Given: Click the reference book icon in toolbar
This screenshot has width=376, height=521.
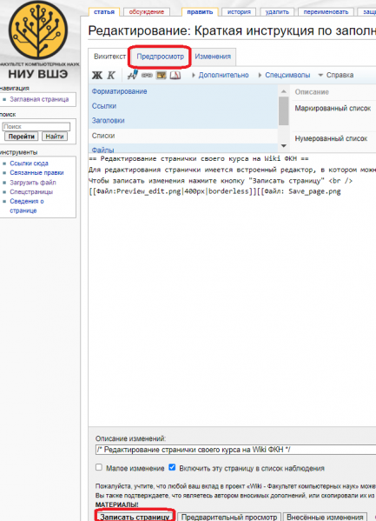Looking at the screenshot, I should pyautogui.click(x=175, y=76).
